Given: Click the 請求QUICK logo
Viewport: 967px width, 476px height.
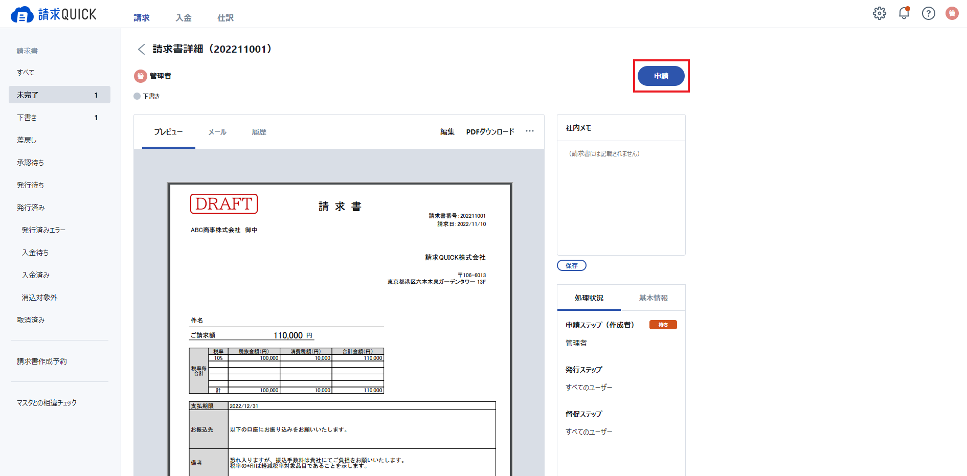Looking at the screenshot, I should (54, 14).
